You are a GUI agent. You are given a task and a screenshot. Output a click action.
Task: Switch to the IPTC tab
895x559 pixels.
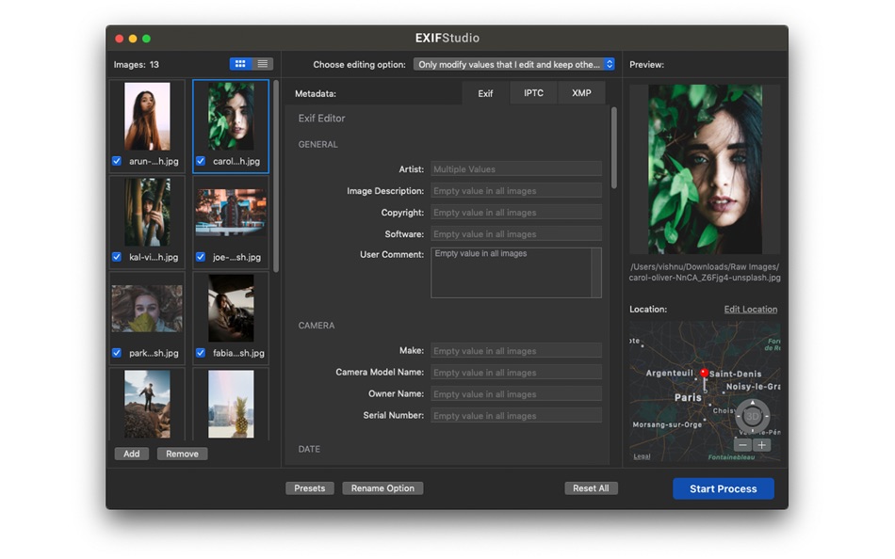[x=533, y=93]
